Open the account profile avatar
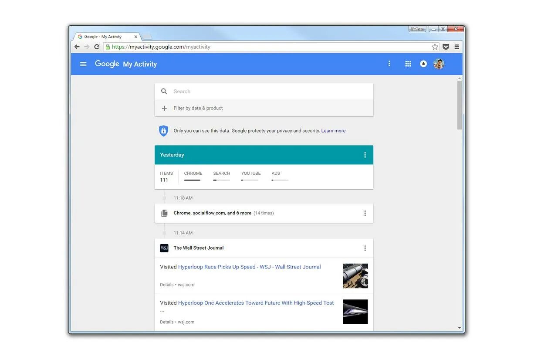This screenshot has width=541, height=353. pos(439,64)
